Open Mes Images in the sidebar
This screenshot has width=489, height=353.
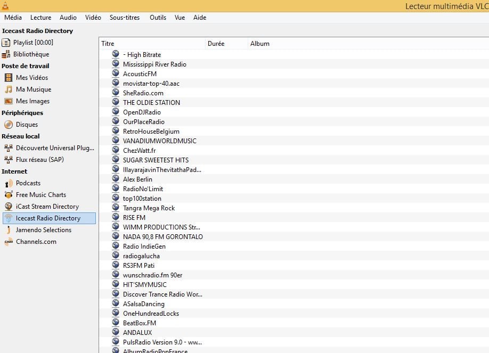(32, 101)
